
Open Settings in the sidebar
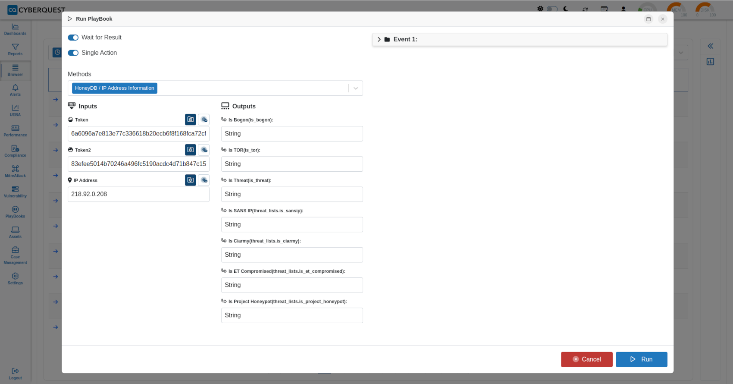click(x=15, y=279)
